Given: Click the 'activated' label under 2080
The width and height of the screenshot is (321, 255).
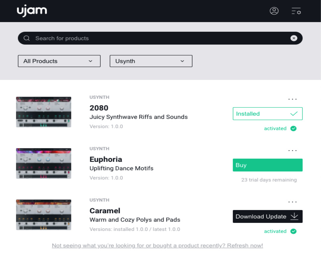Looking at the screenshot, I should [275, 129].
